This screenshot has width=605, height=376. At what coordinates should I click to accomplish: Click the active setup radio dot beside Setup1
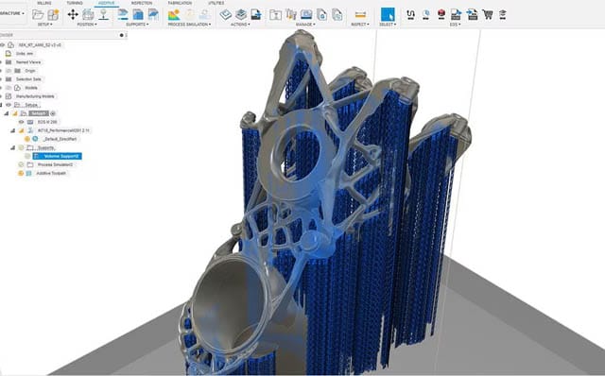point(53,113)
